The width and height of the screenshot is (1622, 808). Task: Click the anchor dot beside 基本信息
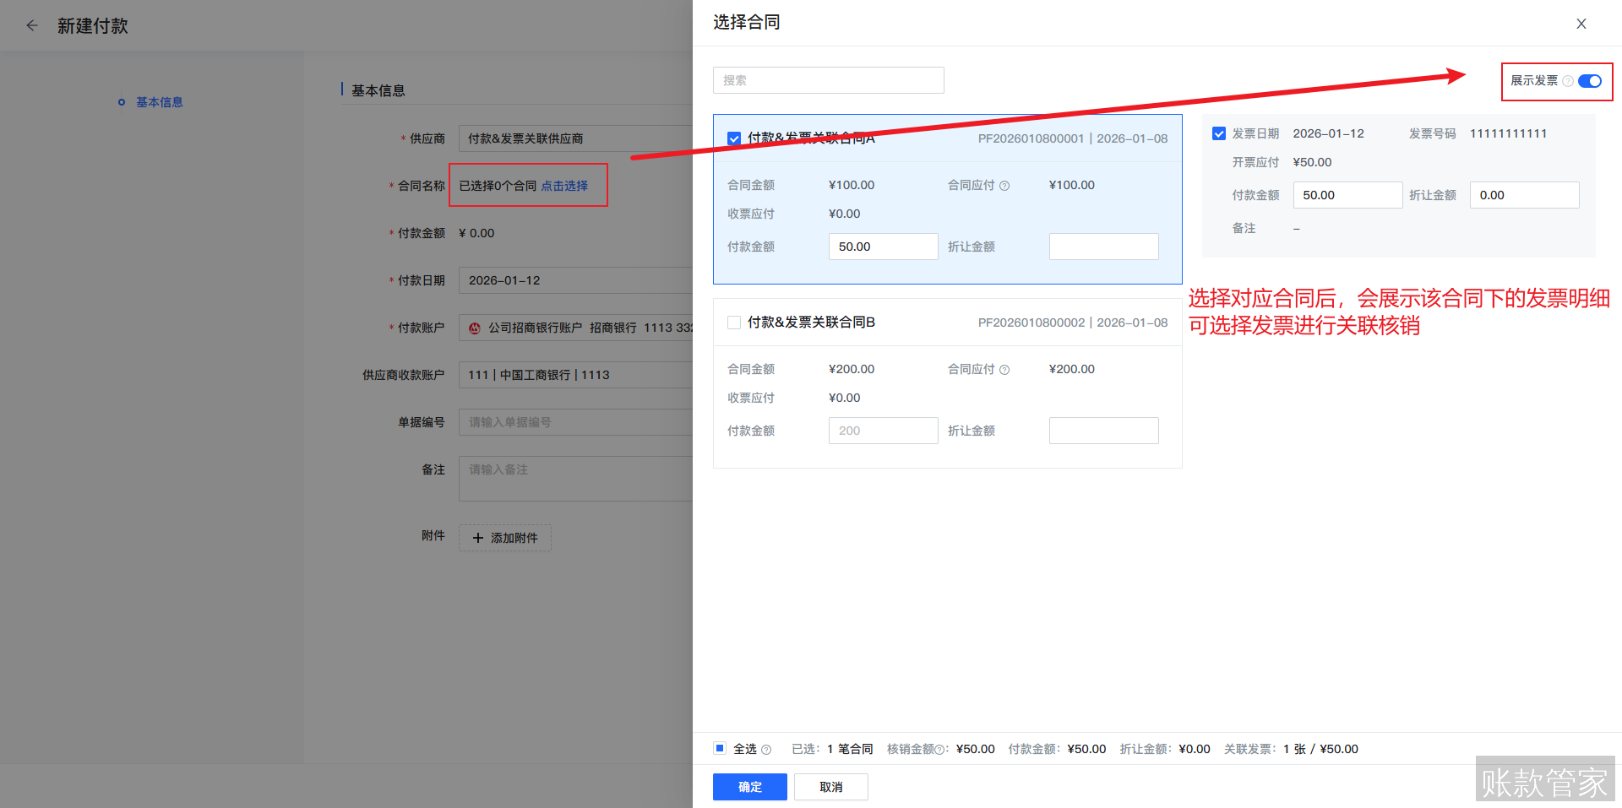point(121,101)
